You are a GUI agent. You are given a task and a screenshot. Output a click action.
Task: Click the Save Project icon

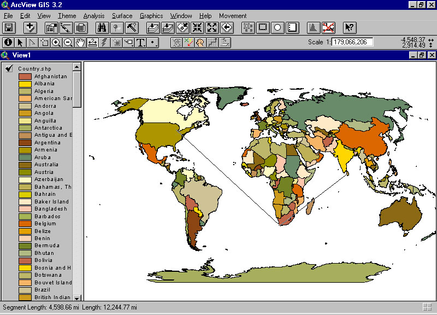coord(9,27)
